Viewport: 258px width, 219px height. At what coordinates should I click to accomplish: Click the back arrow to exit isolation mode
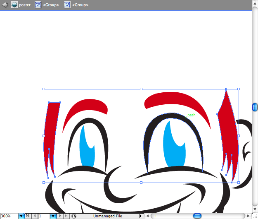pyautogui.click(x=5, y=5)
